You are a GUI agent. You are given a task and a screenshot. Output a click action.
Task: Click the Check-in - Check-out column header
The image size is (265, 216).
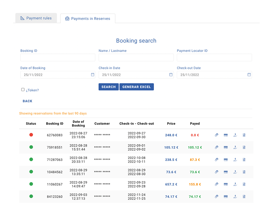(137, 124)
